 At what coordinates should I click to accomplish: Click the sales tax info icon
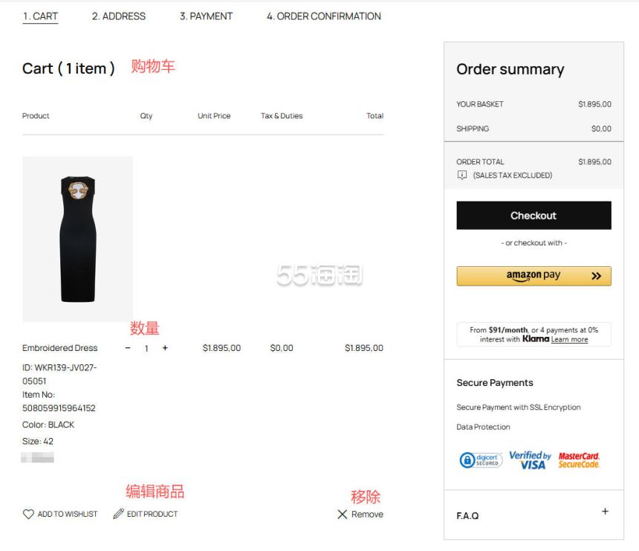pyautogui.click(x=462, y=175)
